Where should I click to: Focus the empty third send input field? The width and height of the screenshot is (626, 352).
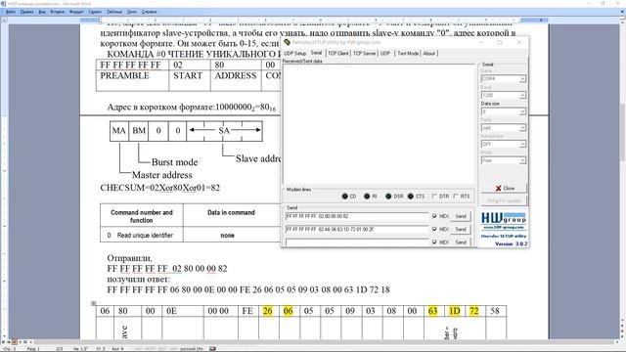click(357, 242)
